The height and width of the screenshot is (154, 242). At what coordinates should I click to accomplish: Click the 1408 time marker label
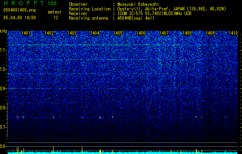coord(187,33)
